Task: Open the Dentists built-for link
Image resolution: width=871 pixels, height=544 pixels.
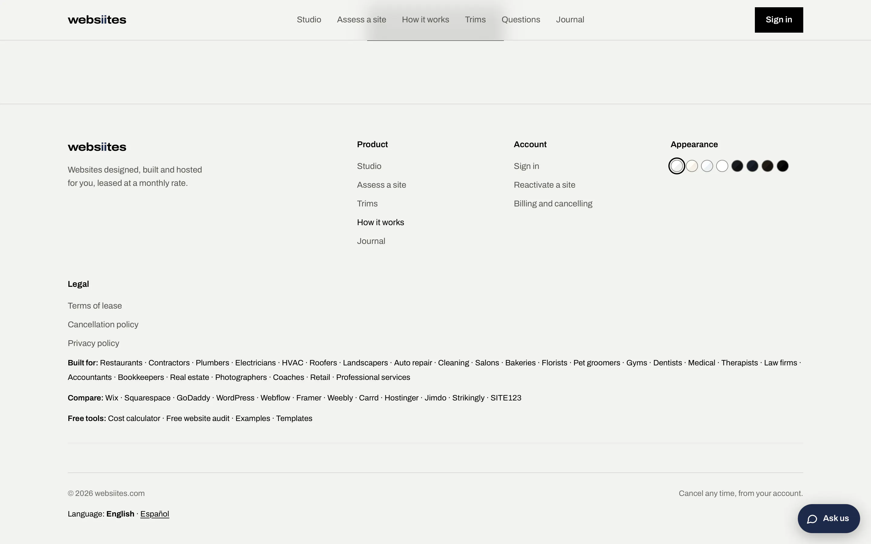Action: [667, 363]
